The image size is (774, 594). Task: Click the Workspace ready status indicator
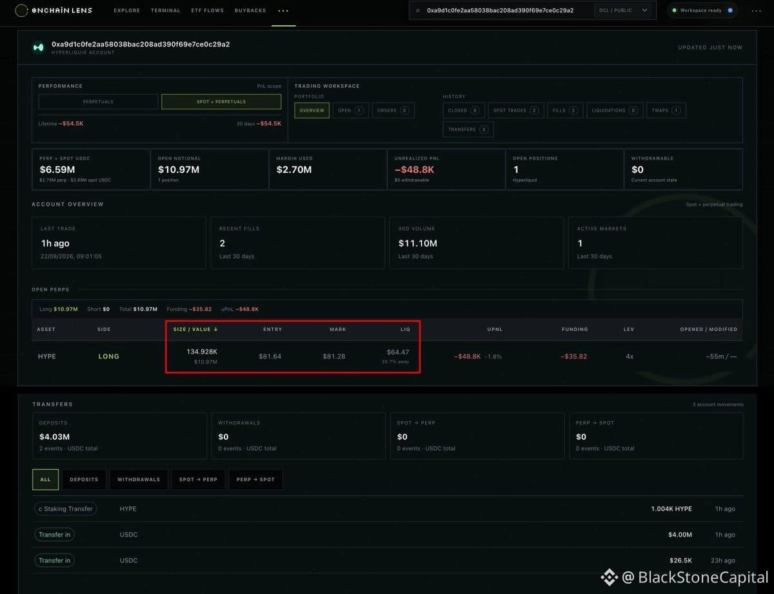(x=702, y=10)
